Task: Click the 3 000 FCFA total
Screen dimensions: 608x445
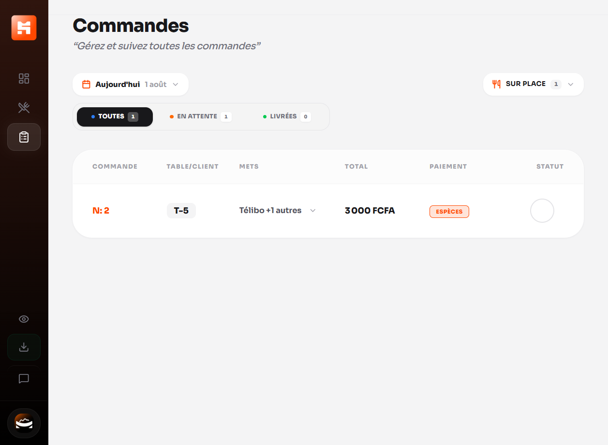Action: [x=370, y=211]
